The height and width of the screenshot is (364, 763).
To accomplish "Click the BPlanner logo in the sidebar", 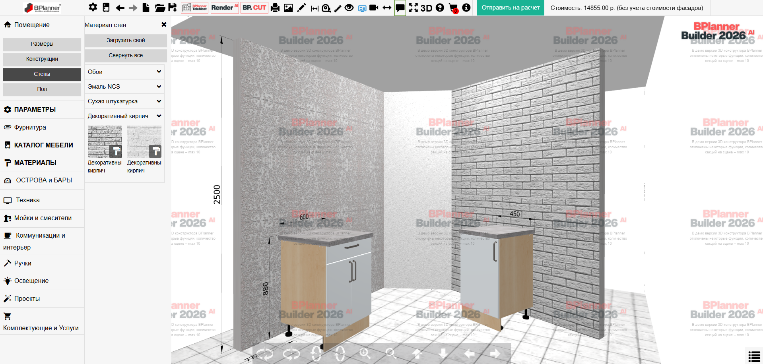I will 42,8.
